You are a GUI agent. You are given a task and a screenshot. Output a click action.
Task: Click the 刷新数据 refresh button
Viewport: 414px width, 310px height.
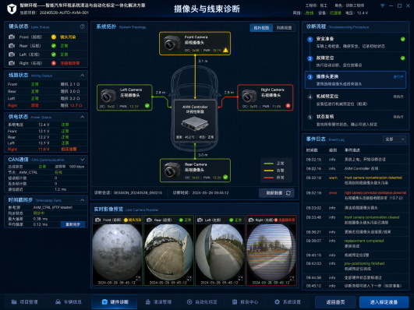(277, 193)
